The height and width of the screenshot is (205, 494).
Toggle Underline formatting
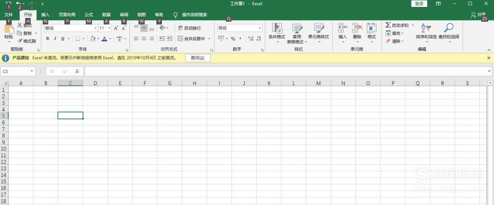[63, 39]
